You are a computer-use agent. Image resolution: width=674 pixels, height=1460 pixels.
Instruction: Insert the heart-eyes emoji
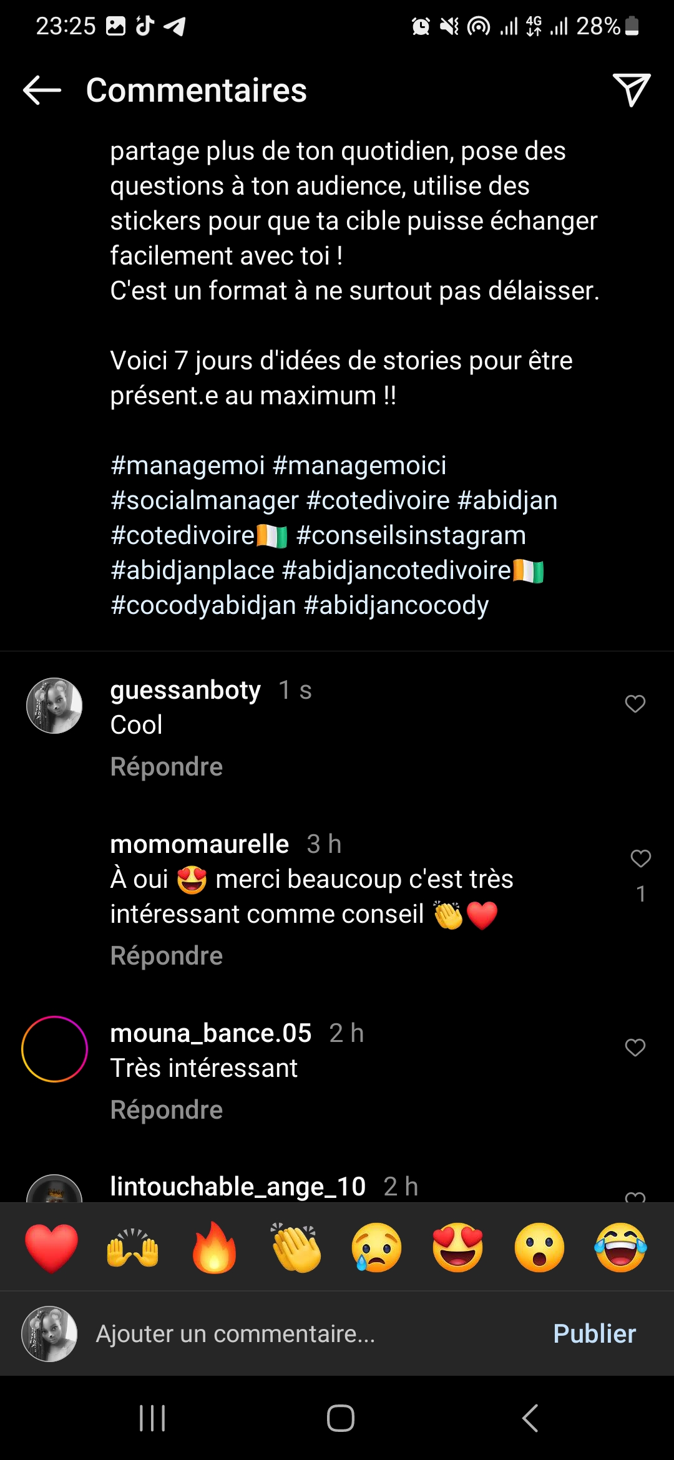pos(458,1248)
